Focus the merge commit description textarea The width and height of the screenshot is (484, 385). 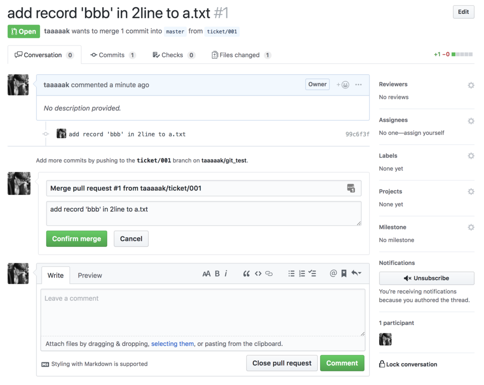pos(204,213)
